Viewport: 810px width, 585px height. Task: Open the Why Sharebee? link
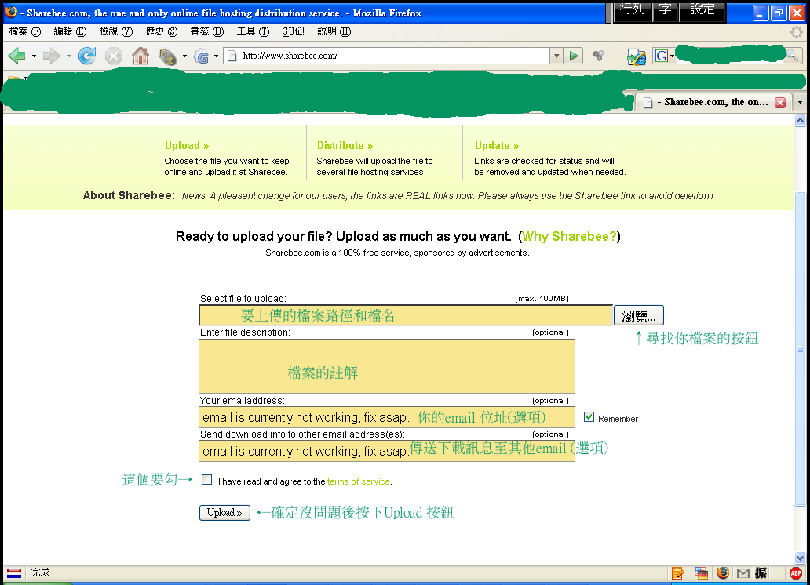569,237
